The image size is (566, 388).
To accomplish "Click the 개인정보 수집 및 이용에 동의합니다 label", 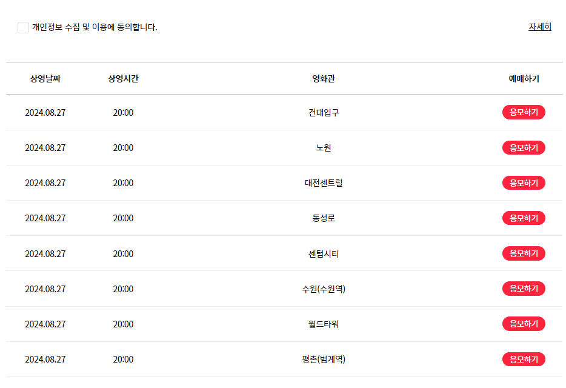I will [95, 27].
